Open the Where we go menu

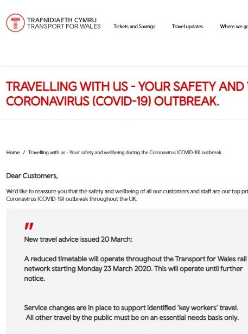click(x=234, y=27)
